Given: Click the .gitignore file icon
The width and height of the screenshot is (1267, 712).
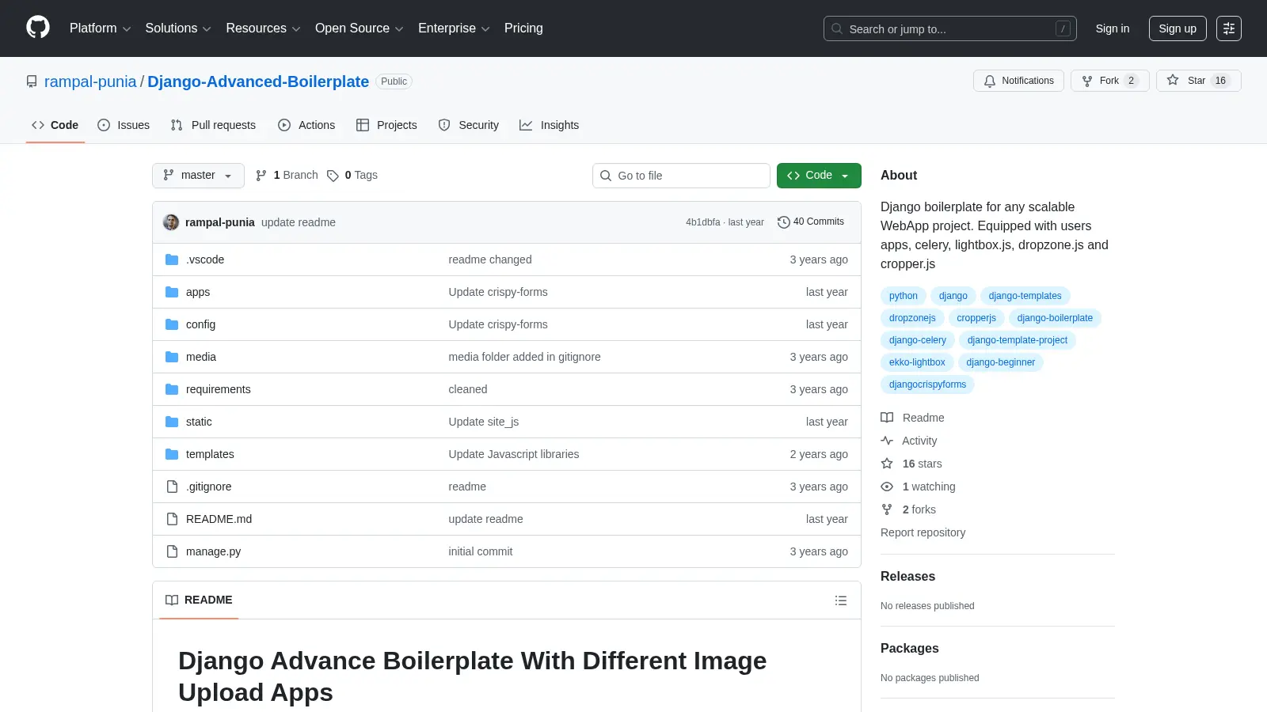Looking at the screenshot, I should tap(172, 487).
